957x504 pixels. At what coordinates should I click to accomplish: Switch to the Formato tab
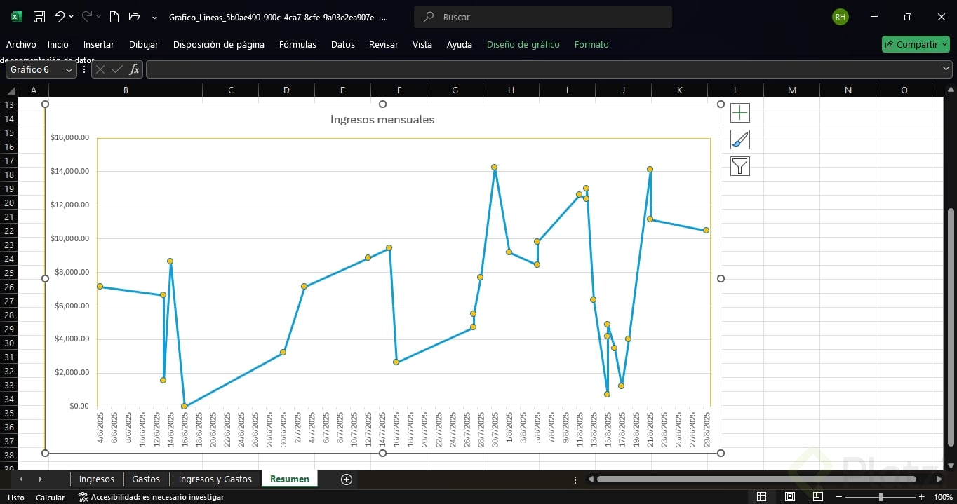coord(591,44)
